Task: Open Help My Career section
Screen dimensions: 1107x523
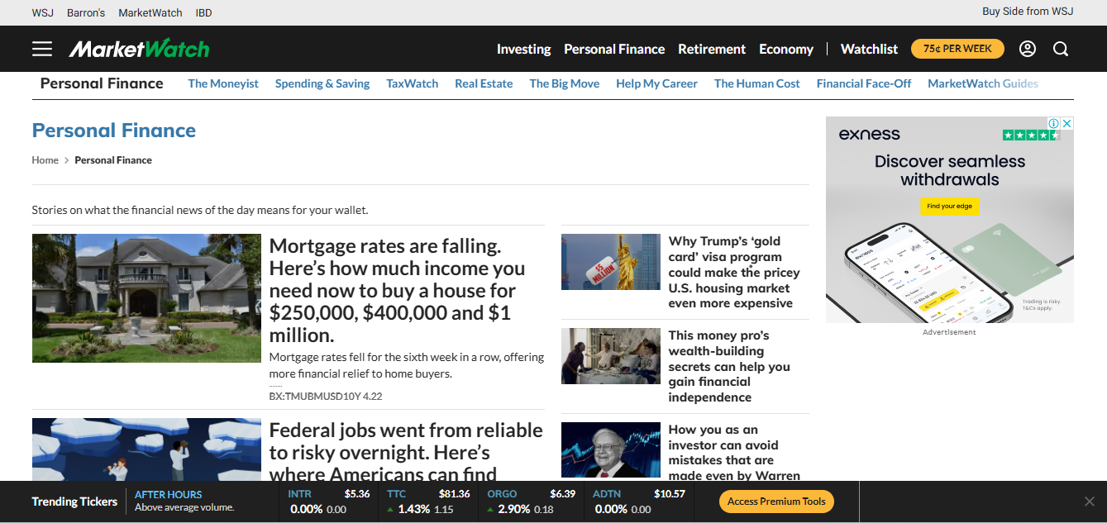Action: pyautogui.click(x=656, y=83)
